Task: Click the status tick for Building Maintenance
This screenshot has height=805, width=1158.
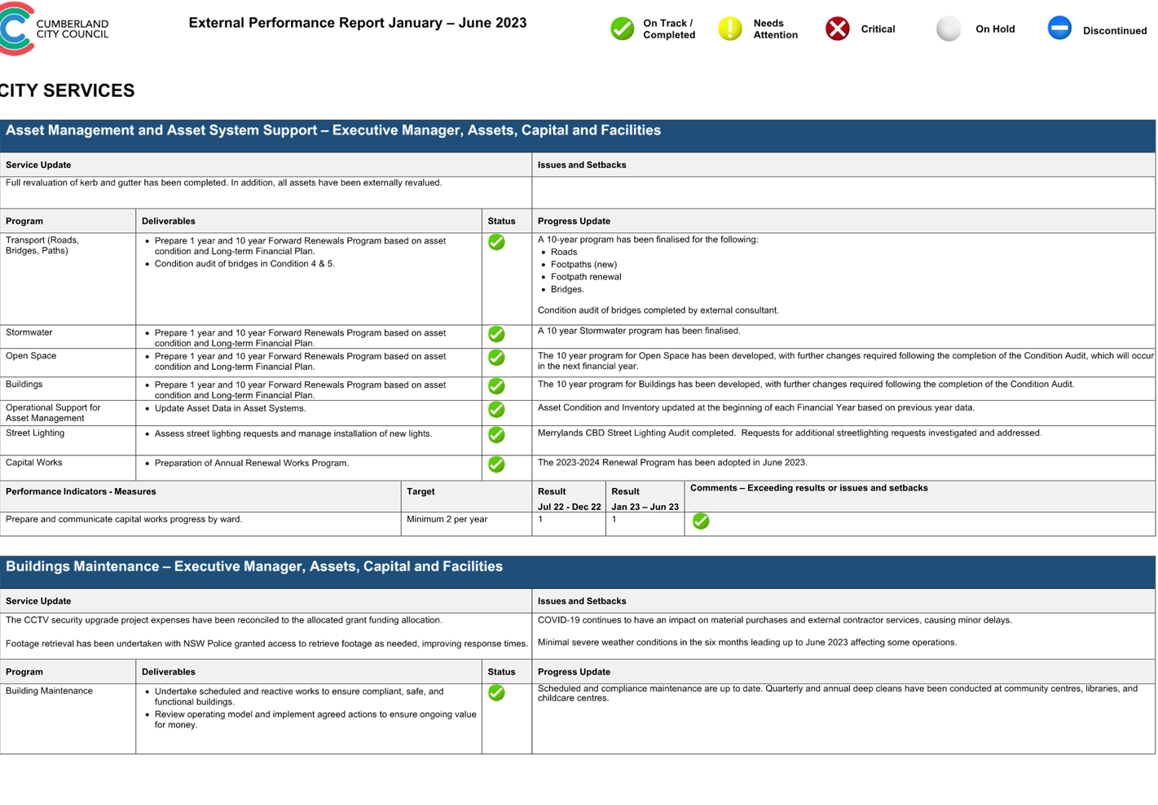Action: [x=496, y=693]
